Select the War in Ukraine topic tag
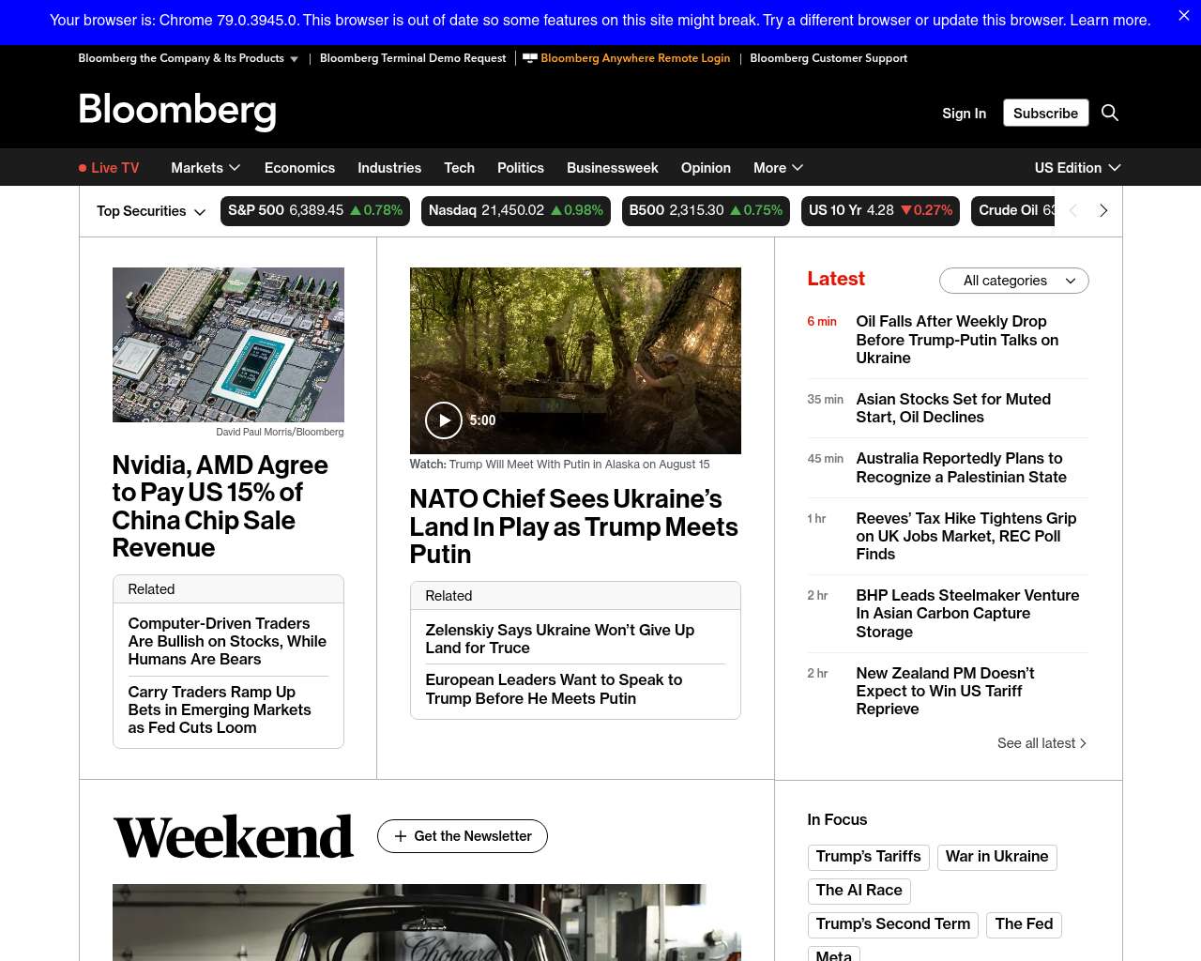Viewport: 1201px width, 961px height. (996, 857)
